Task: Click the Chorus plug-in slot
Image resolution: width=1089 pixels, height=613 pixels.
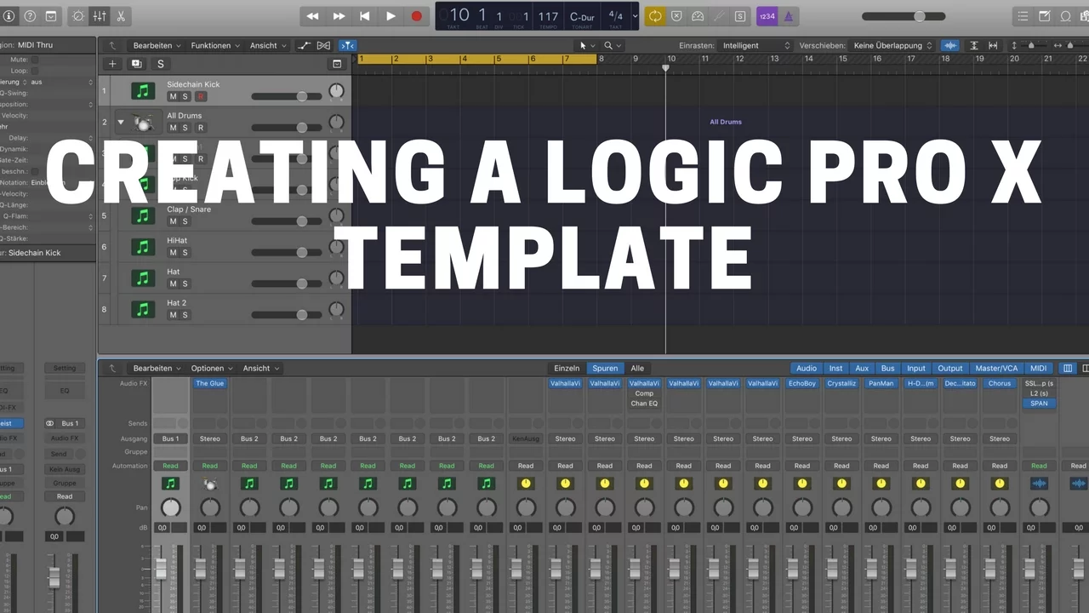Action: [1000, 383]
